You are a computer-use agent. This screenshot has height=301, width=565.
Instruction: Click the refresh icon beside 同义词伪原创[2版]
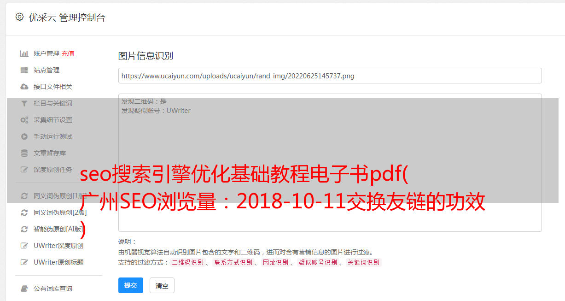[x=24, y=212]
